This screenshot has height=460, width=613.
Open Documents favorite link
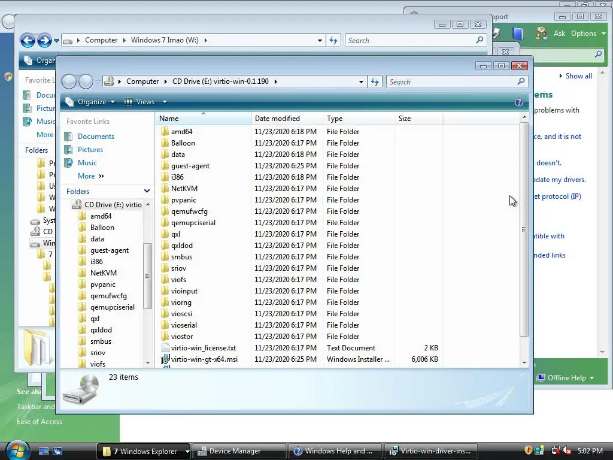(96, 137)
